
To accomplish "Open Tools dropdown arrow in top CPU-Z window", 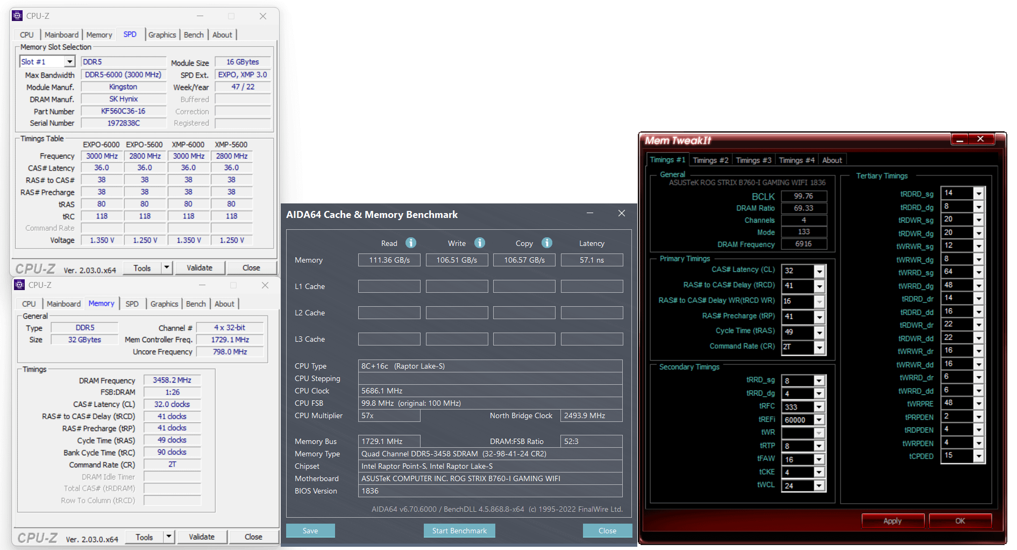I will click(x=167, y=267).
